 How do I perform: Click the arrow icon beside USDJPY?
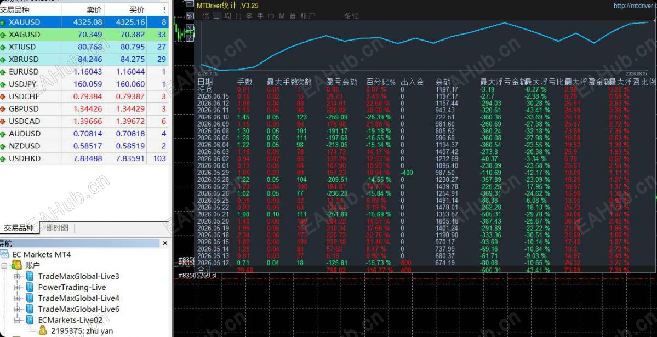[3, 84]
